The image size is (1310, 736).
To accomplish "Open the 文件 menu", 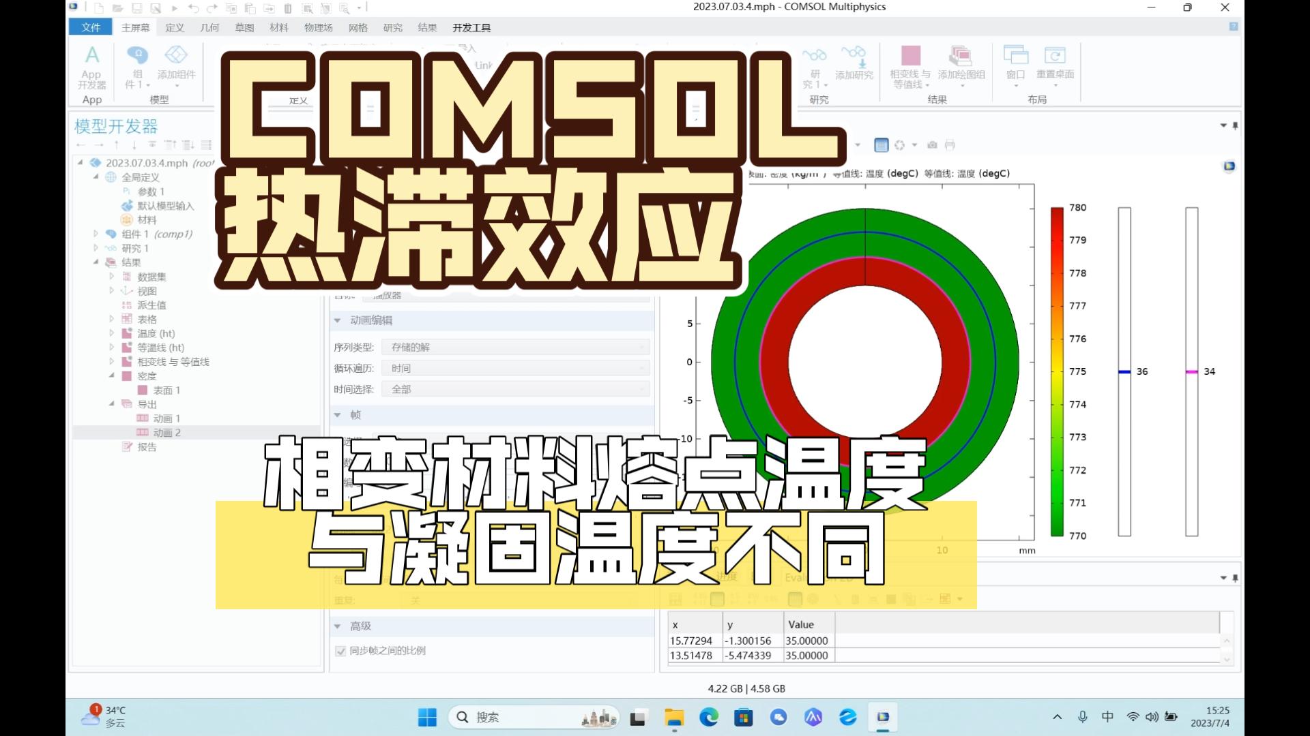I will point(91,27).
